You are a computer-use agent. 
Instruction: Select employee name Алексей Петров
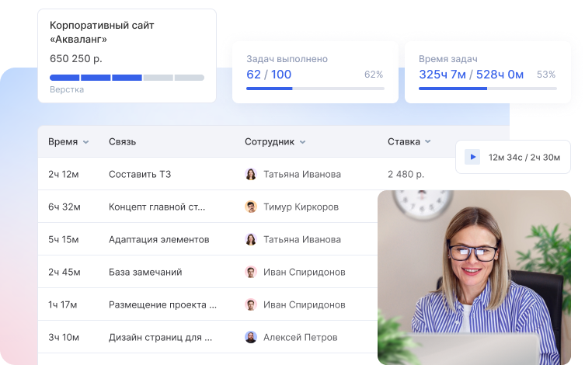pyautogui.click(x=301, y=337)
